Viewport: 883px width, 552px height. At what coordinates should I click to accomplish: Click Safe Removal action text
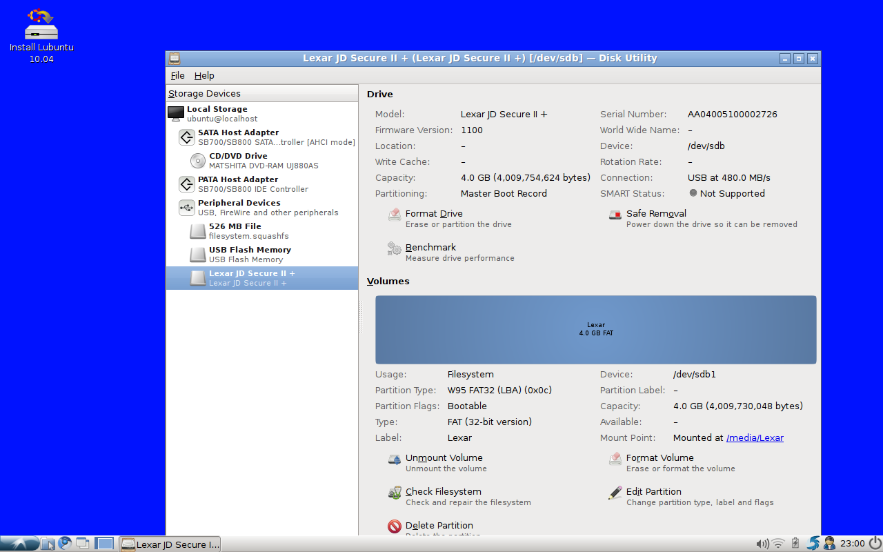point(656,214)
